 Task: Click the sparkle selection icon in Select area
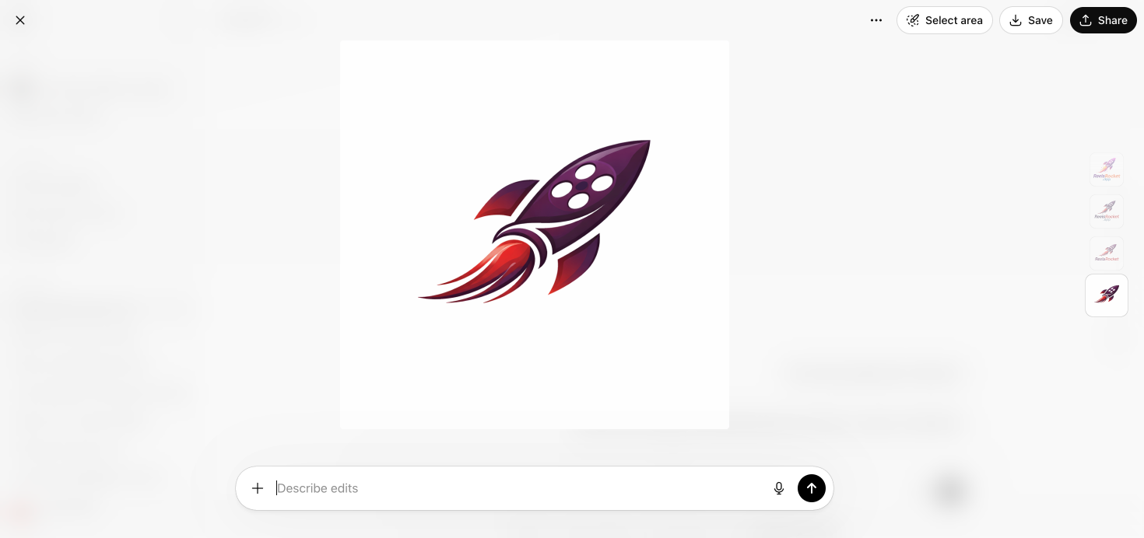point(913,20)
